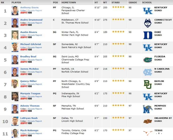Click LeBryan Nash player photo
173x140 pixels.
(x=15, y=121)
